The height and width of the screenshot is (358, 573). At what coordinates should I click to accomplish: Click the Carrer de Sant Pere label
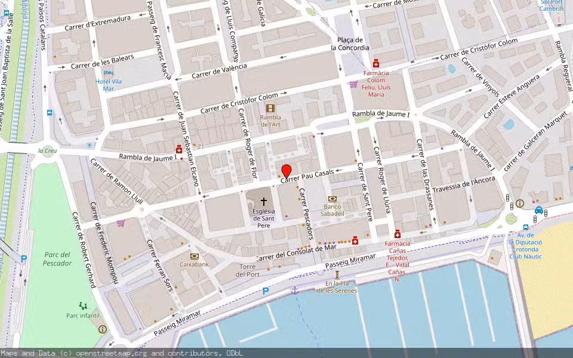pos(365,192)
